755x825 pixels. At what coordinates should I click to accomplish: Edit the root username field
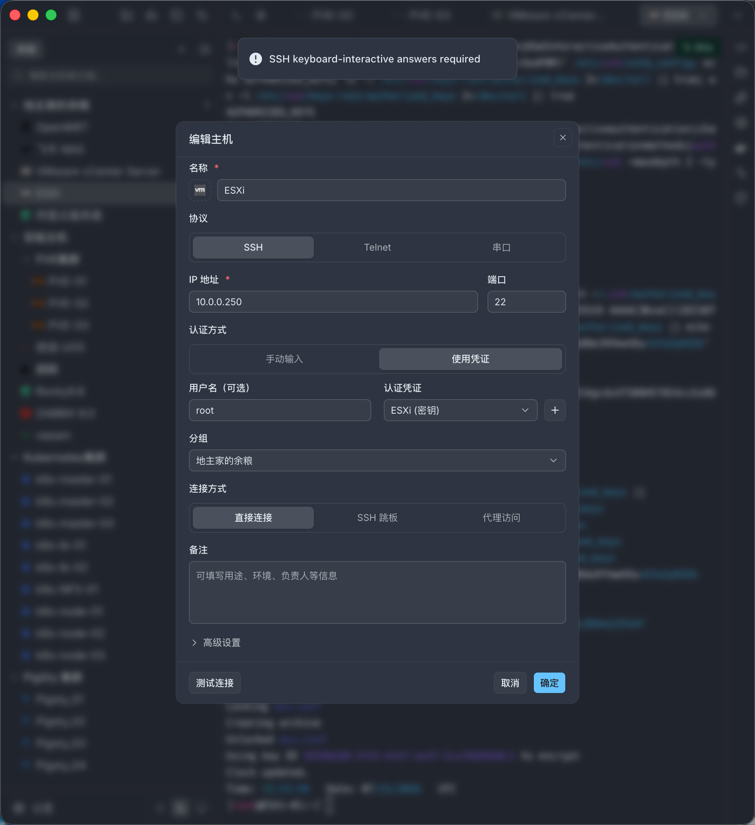pos(280,410)
